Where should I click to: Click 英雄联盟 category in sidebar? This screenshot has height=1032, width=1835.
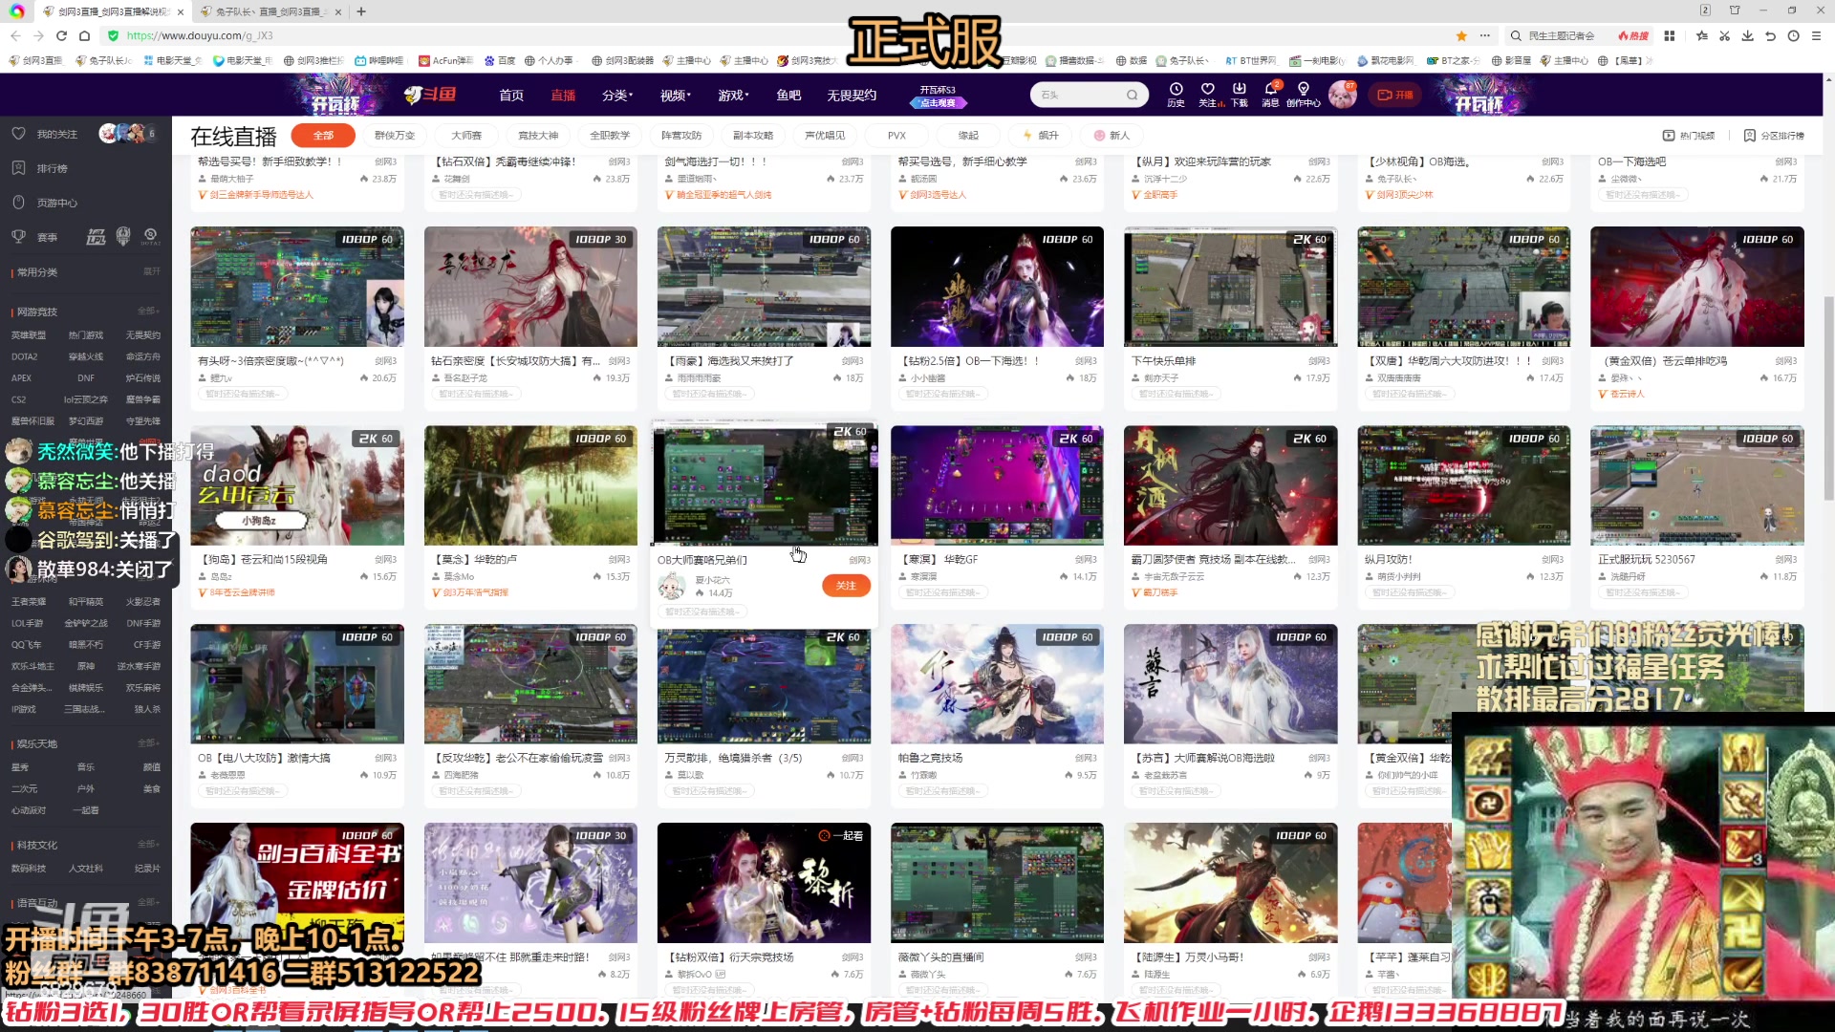pos(29,335)
